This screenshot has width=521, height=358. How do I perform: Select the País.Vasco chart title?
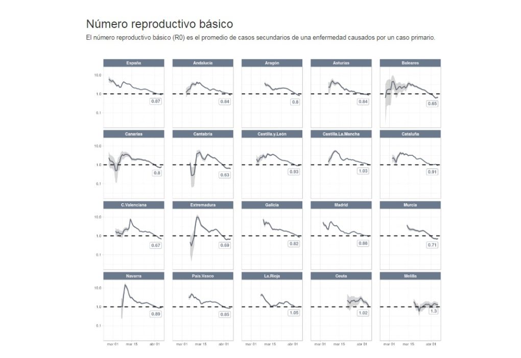[x=203, y=276]
